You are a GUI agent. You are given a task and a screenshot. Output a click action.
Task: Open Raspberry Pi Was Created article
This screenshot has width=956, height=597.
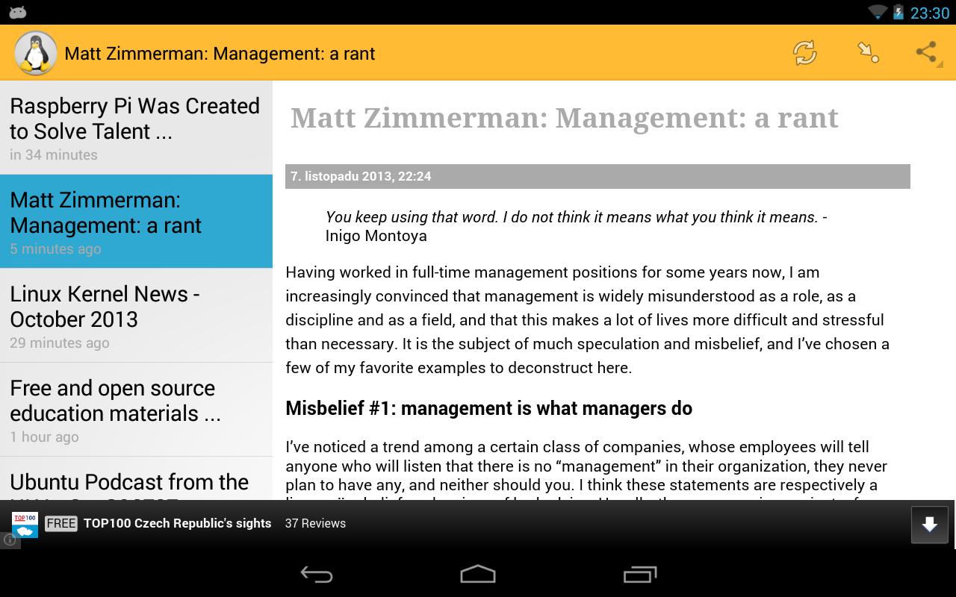click(x=136, y=128)
